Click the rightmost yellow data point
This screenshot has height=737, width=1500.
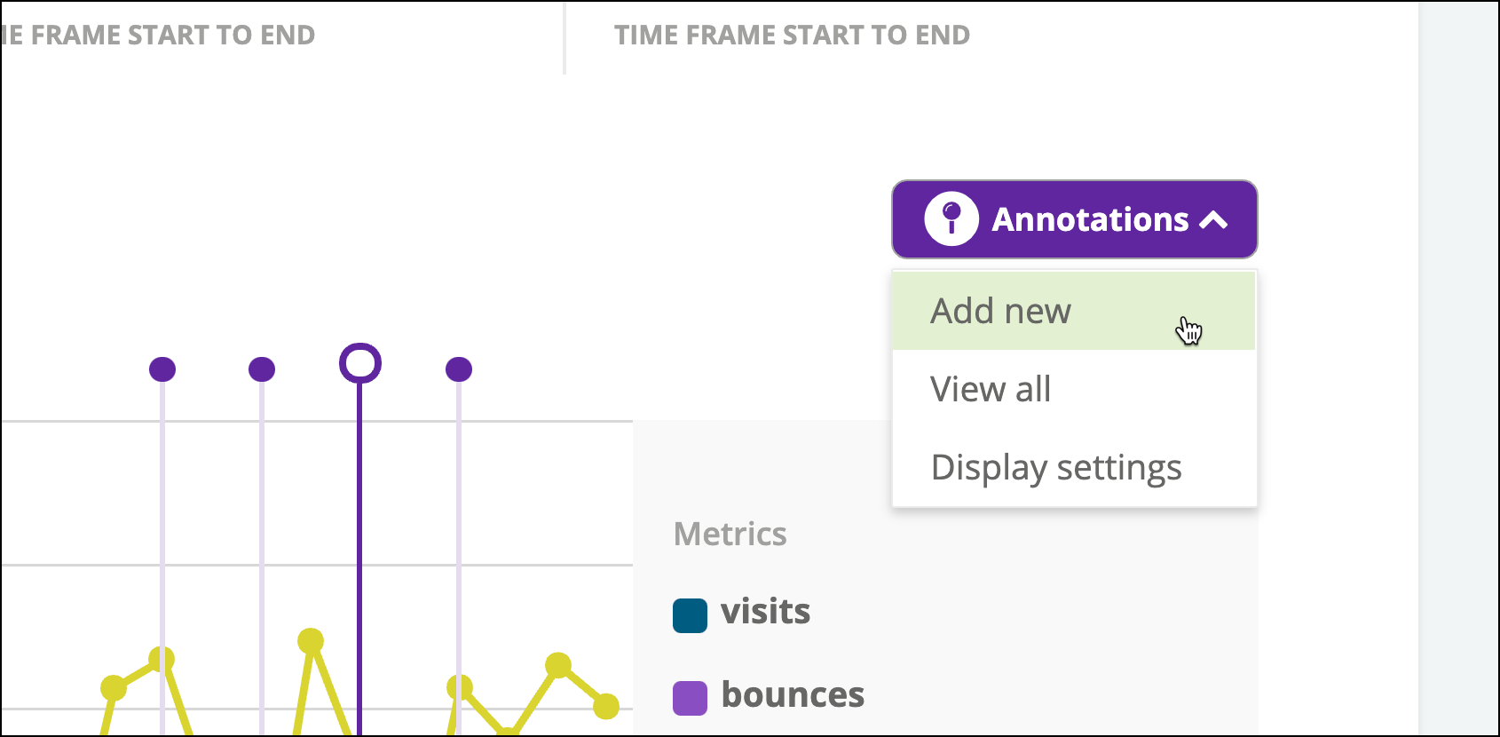click(606, 706)
